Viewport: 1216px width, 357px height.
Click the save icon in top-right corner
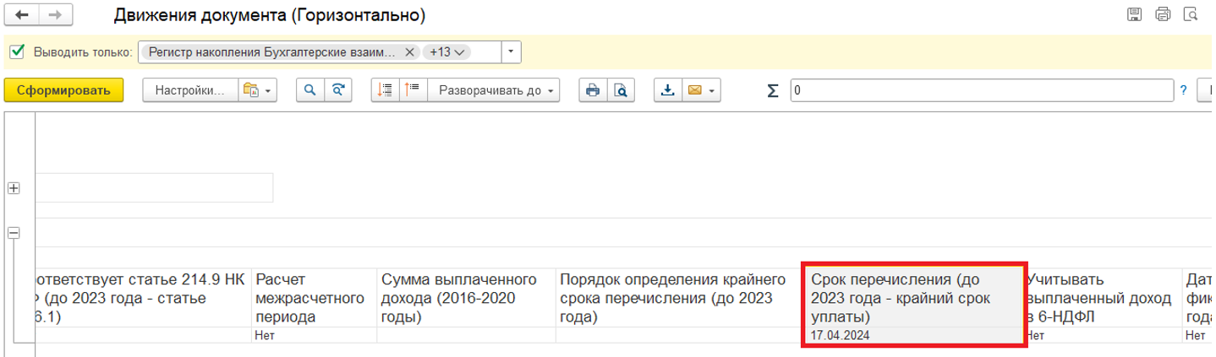pos(1135,14)
